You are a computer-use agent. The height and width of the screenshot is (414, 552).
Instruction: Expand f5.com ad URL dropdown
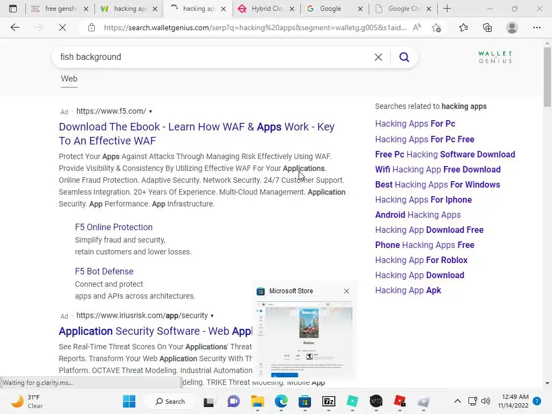click(x=150, y=112)
